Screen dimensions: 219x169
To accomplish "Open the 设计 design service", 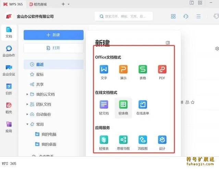I will pos(162,143).
